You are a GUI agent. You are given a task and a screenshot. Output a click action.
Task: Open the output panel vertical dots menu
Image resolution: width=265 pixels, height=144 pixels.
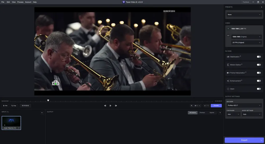pyautogui.click(x=220, y=113)
